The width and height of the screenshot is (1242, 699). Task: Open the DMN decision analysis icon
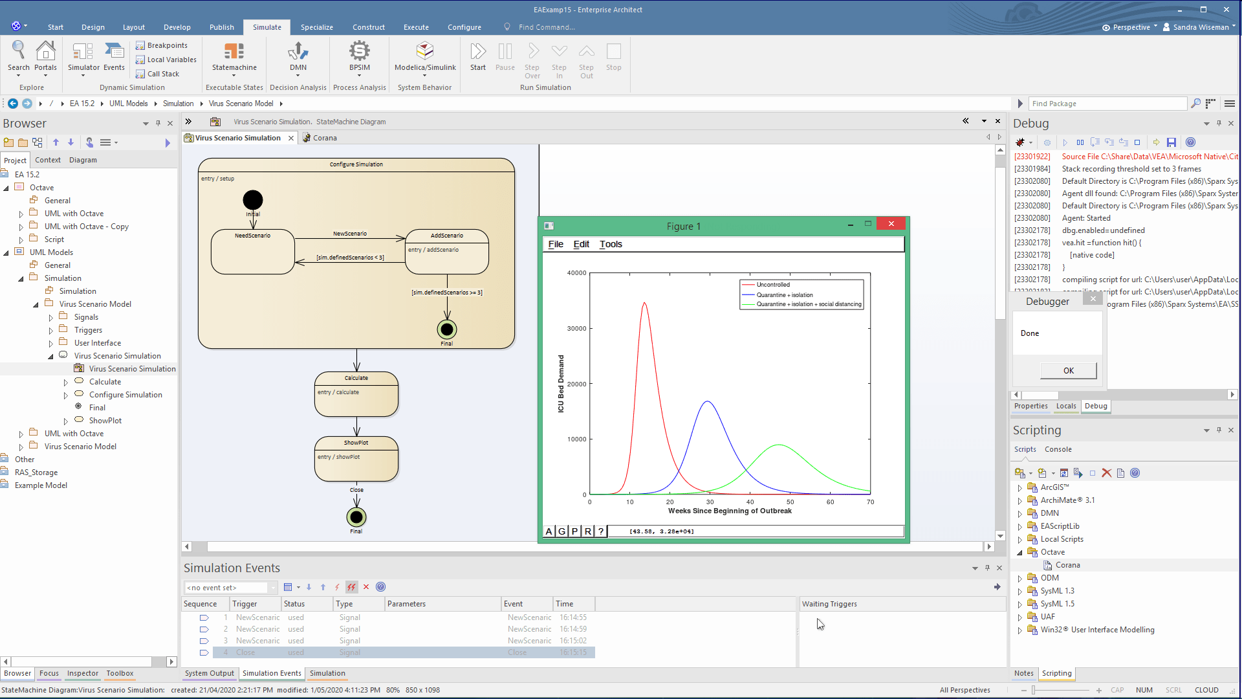(298, 52)
